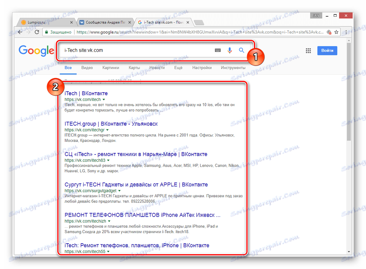
Task: Expand dropdown arrow next to vk.com/itech83
Action: click(108, 160)
